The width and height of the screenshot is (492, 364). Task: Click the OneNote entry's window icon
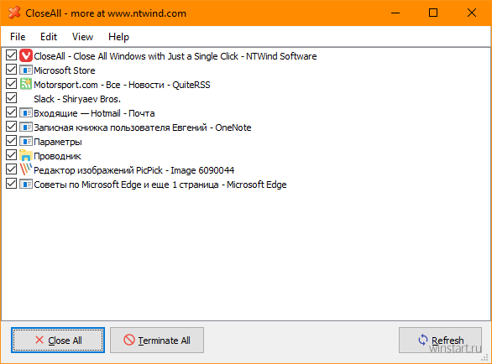[x=26, y=127]
